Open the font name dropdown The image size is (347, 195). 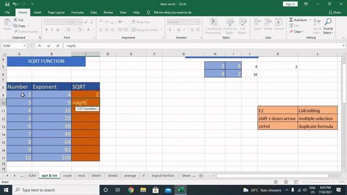[67, 22]
